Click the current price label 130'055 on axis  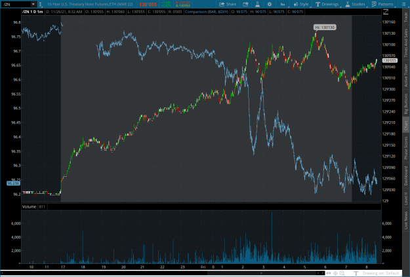pos(390,60)
